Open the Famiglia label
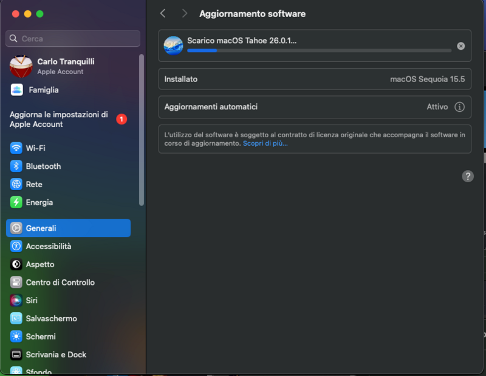Screen dimensions: 486x376 pos(44,90)
